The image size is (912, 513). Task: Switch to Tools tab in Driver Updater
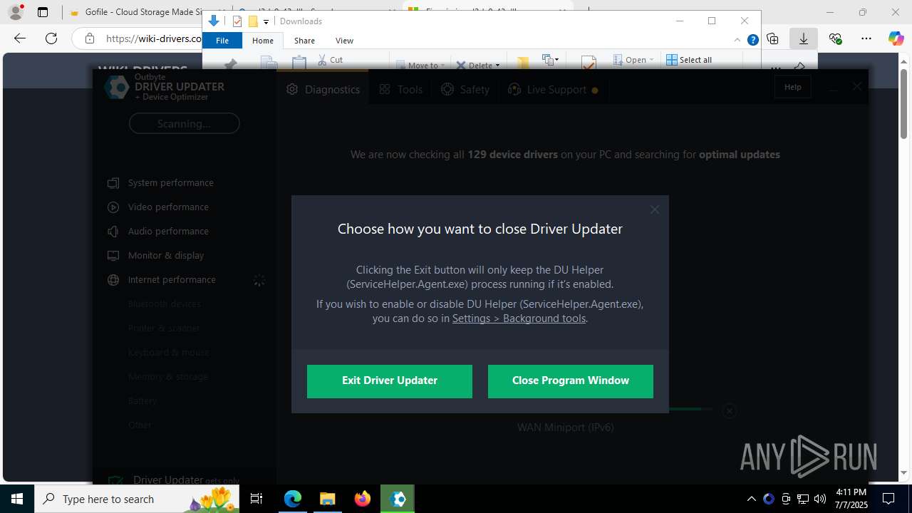click(401, 90)
